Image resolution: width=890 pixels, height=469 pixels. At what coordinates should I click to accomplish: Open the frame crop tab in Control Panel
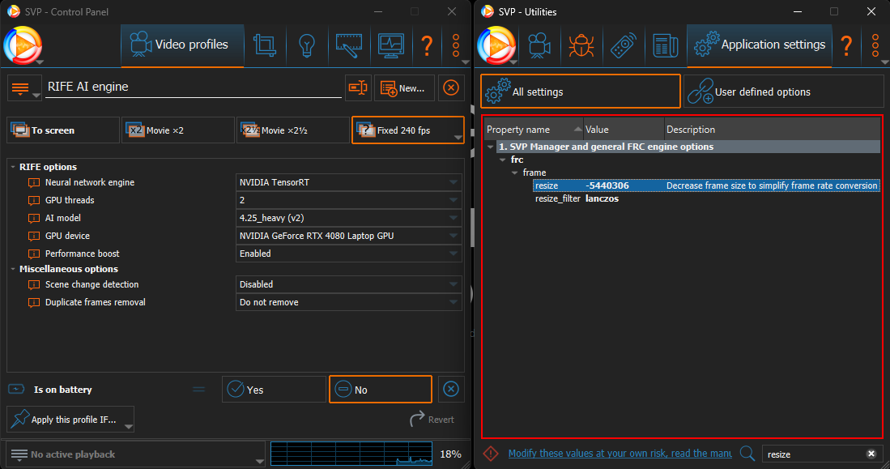[265, 45]
